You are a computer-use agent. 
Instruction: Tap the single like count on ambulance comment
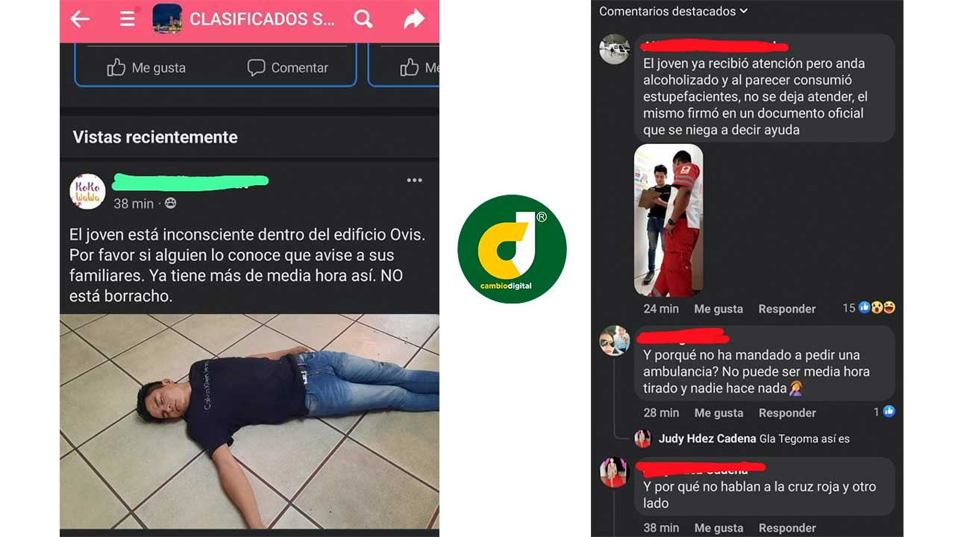[884, 412]
